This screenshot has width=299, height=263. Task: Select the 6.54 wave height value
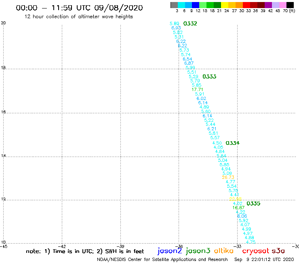[187, 59]
